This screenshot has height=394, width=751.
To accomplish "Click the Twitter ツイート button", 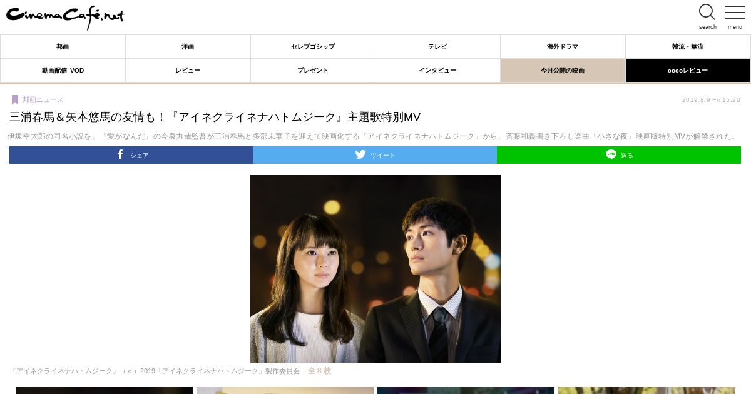I will 375,155.
